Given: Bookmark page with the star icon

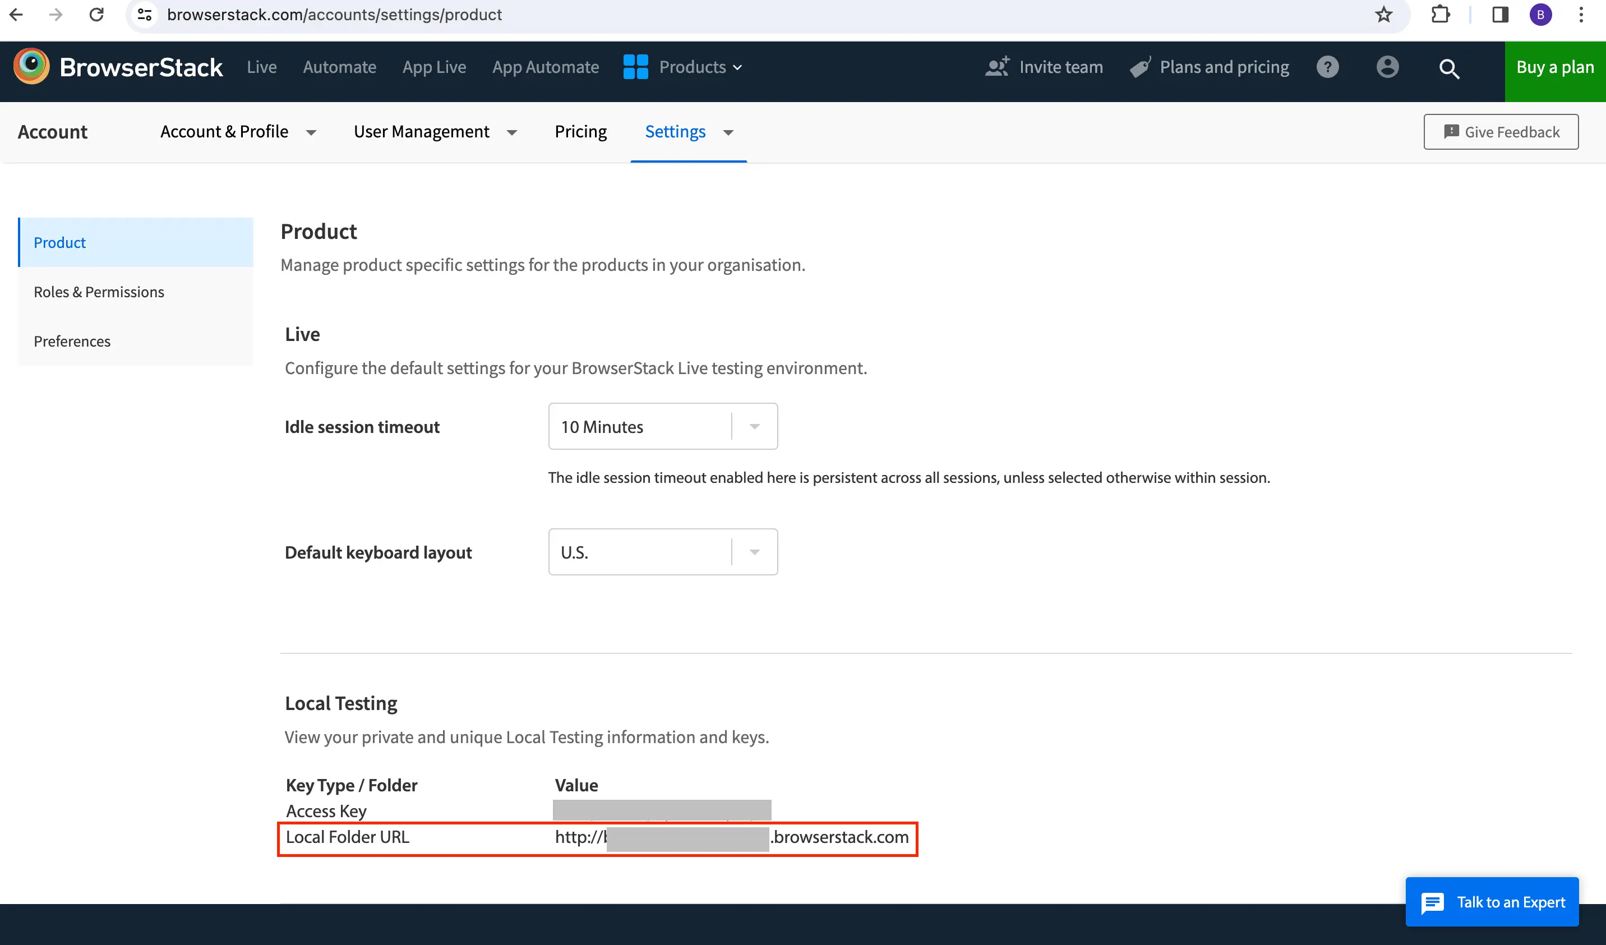Looking at the screenshot, I should pyautogui.click(x=1383, y=15).
